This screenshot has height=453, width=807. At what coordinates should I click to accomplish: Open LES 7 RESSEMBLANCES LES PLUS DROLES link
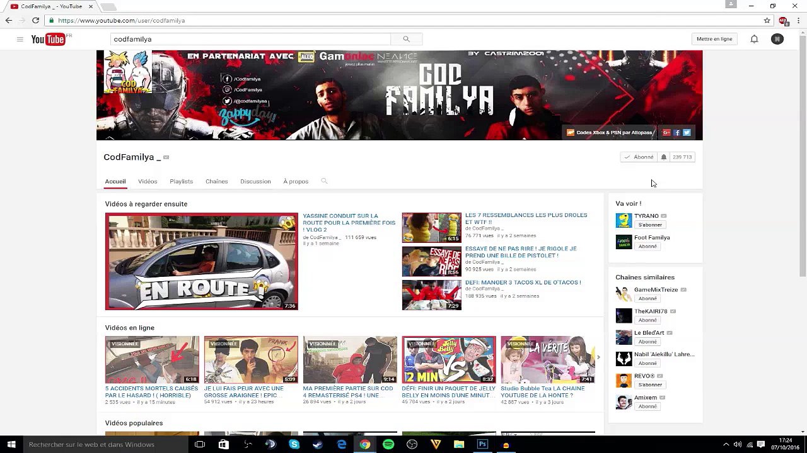[526, 218]
